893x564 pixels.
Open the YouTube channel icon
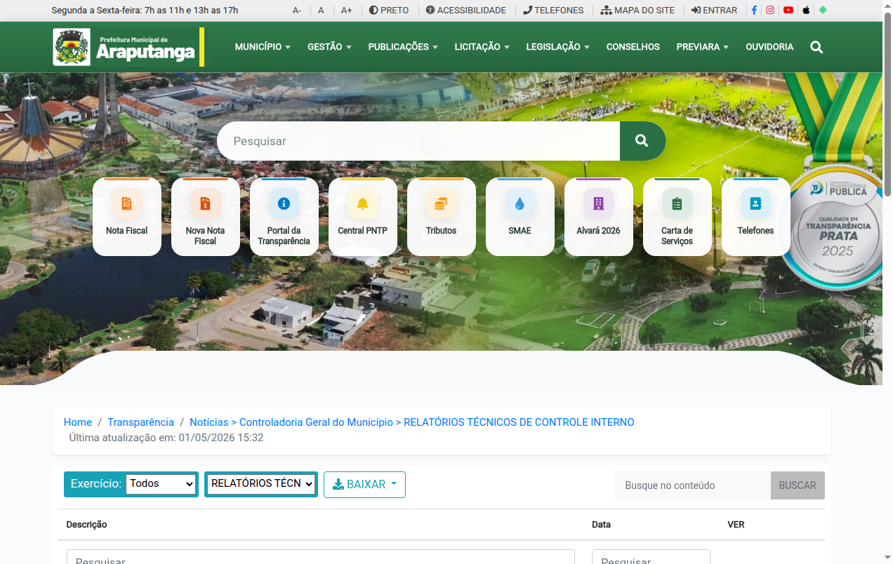(x=788, y=11)
